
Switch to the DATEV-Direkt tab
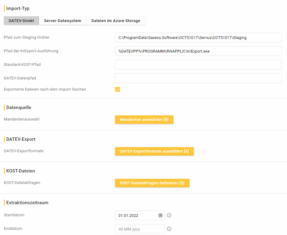click(21, 21)
